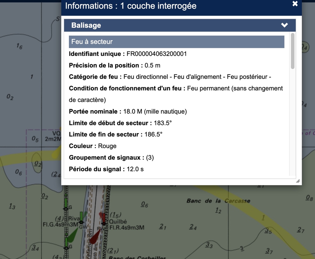The height and width of the screenshot is (259, 315).
Task: Click the Fl.G.4s9m3M light label
Action: (x=60, y=225)
